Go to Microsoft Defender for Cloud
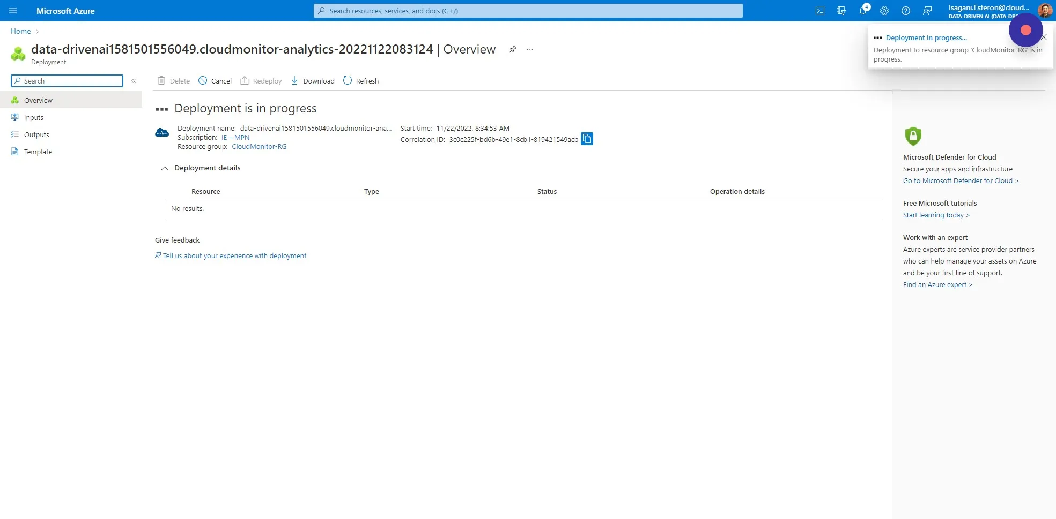This screenshot has width=1056, height=519. [961, 180]
